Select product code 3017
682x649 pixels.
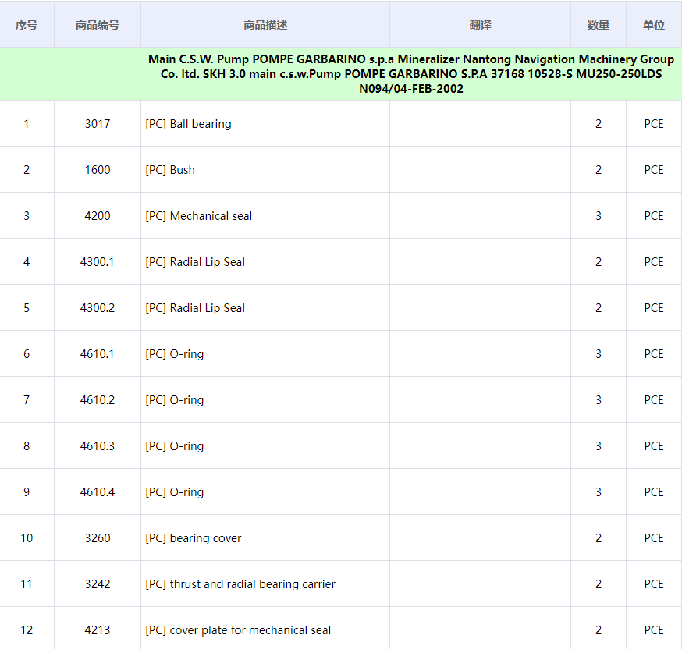click(x=98, y=124)
